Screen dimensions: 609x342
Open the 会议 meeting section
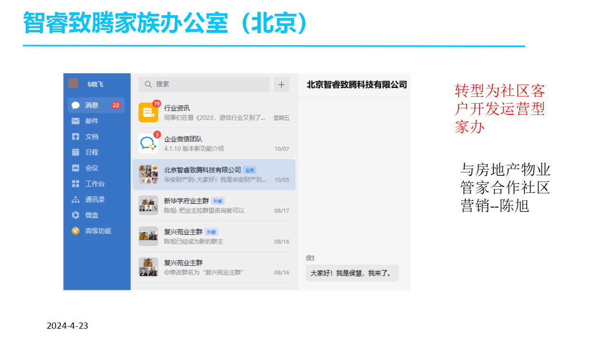click(96, 168)
